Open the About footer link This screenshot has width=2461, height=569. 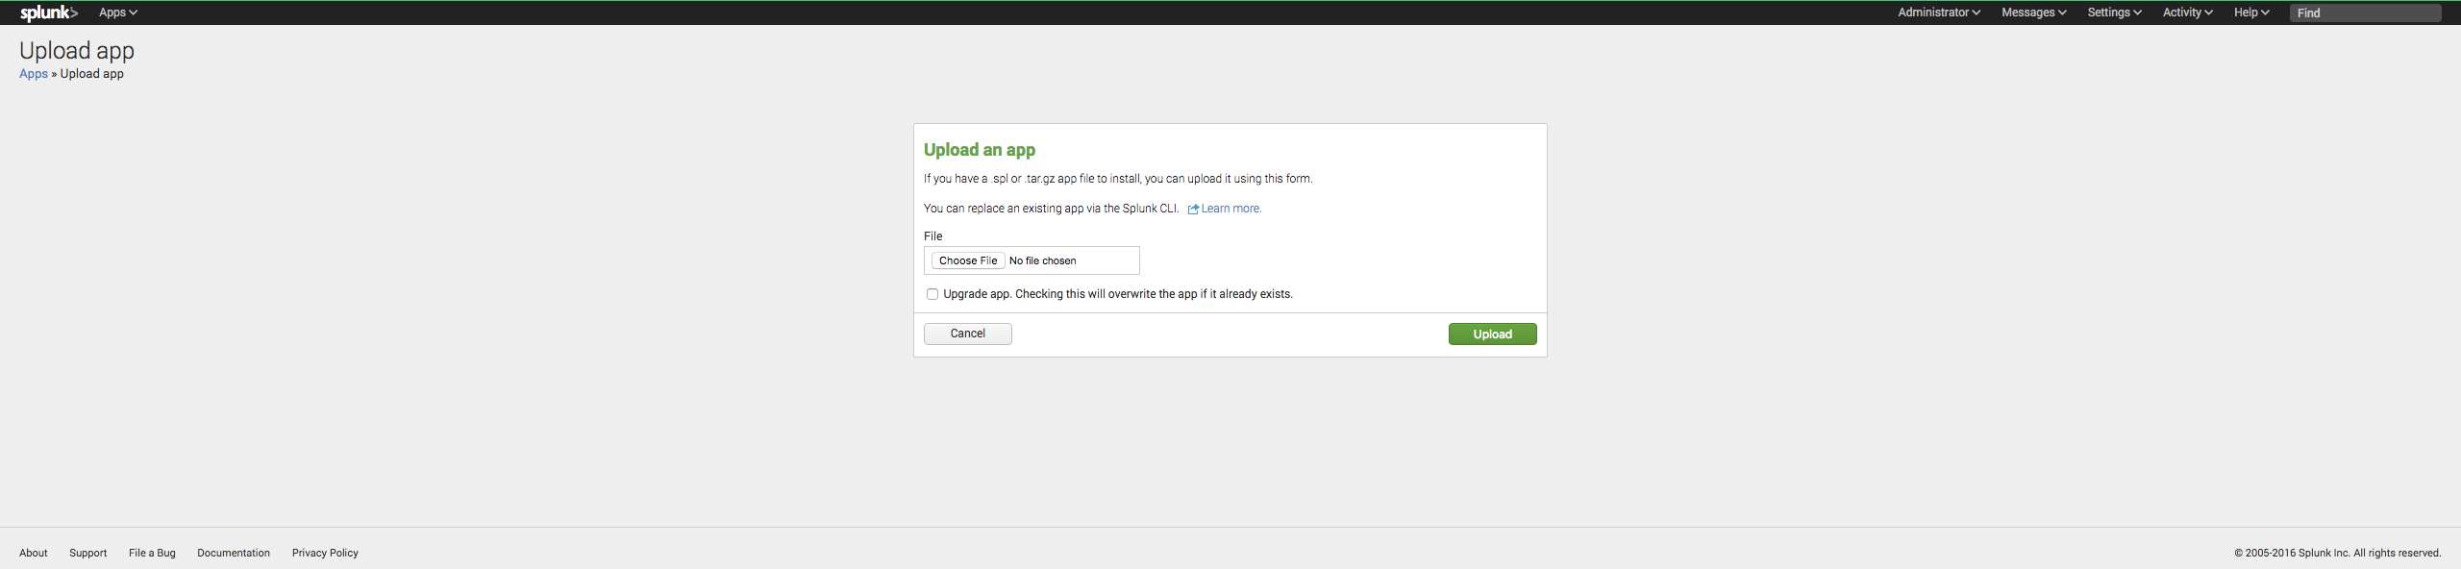click(x=34, y=553)
